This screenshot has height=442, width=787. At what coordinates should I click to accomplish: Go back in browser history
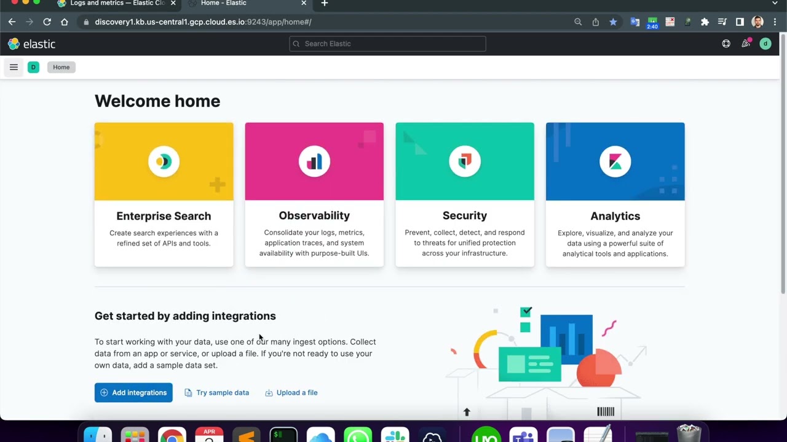[12, 21]
